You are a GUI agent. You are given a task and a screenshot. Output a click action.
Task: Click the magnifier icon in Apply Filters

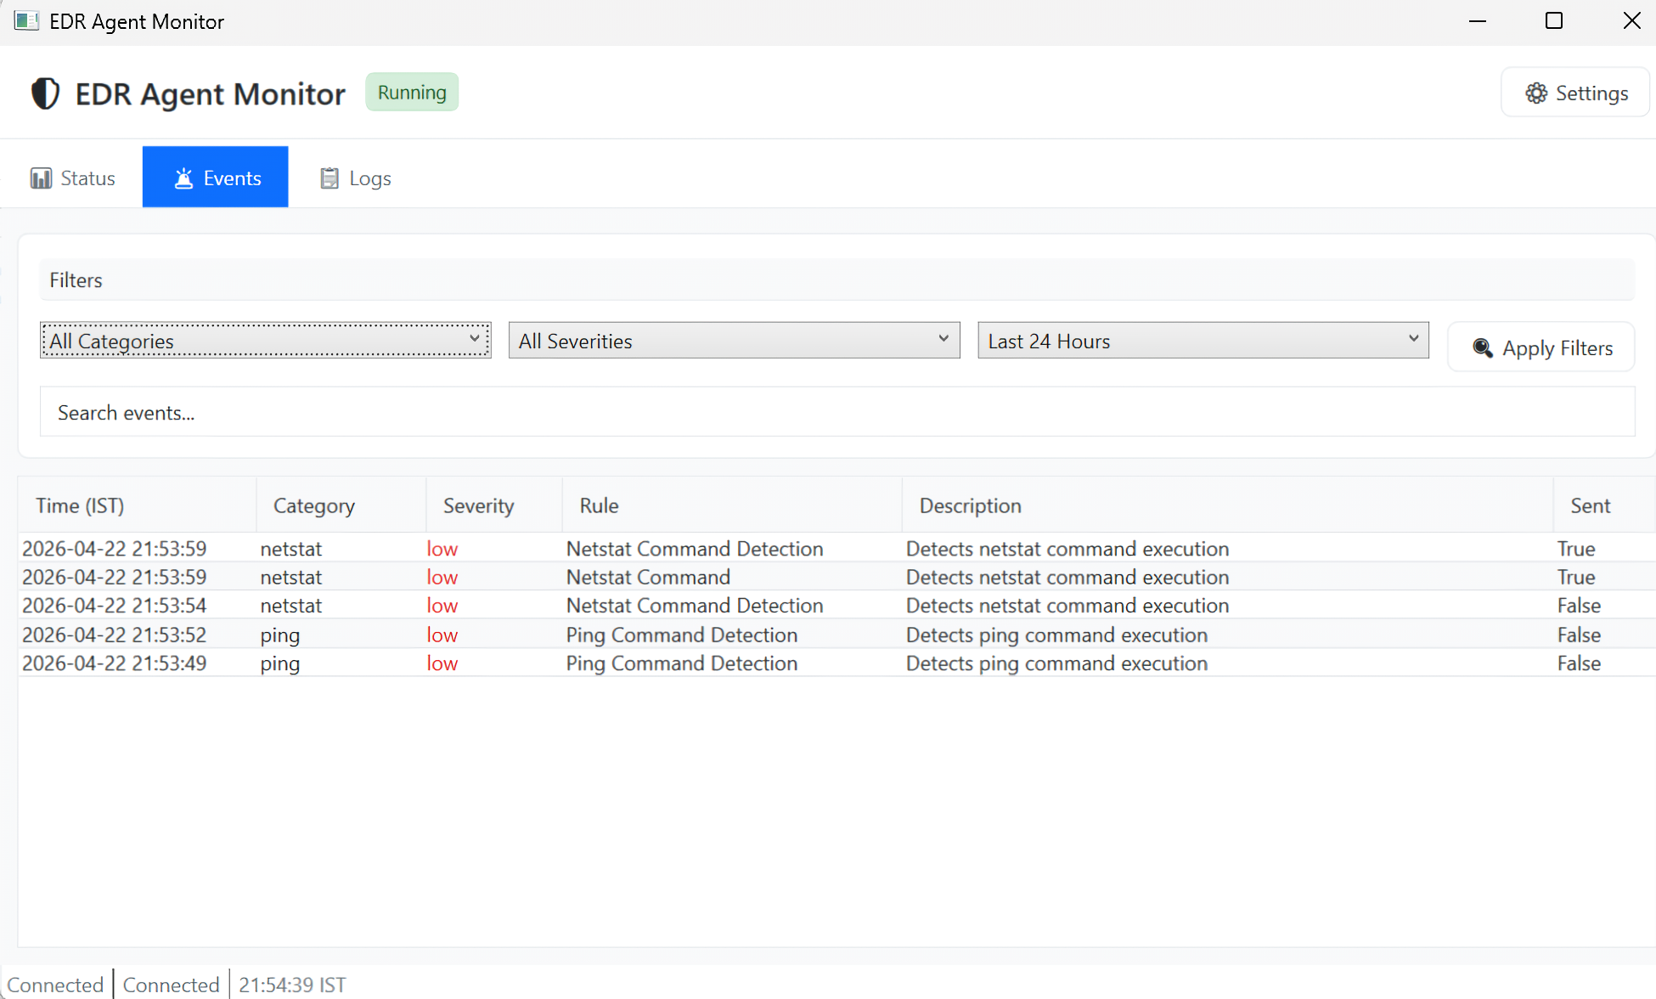point(1483,347)
